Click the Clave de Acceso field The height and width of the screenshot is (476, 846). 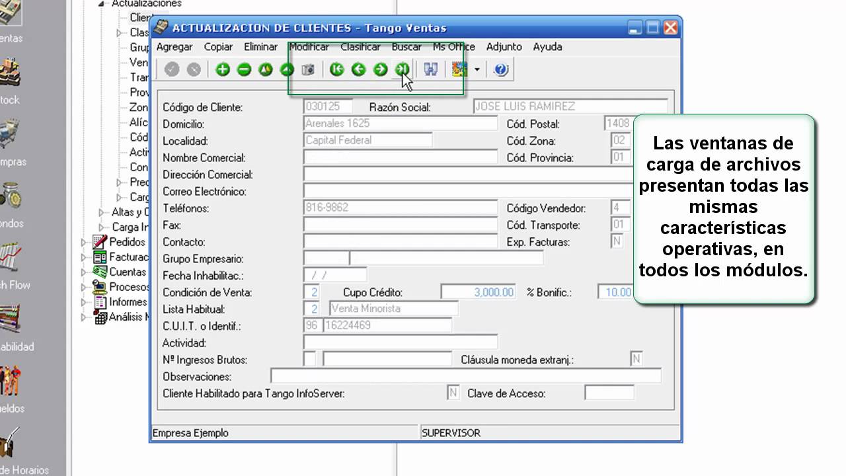609,393
